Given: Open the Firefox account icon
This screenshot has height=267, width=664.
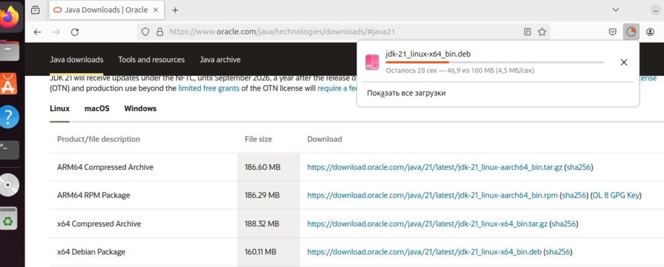Looking at the screenshot, I should click(650, 32).
